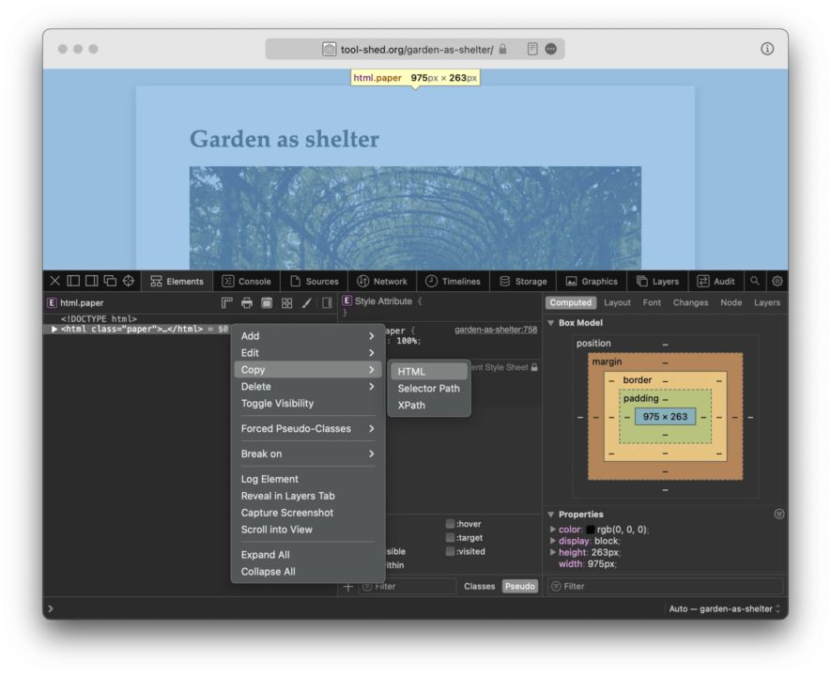Dock inspector to the side of window
This screenshot has height=676, width=831.
coord(91,281)
